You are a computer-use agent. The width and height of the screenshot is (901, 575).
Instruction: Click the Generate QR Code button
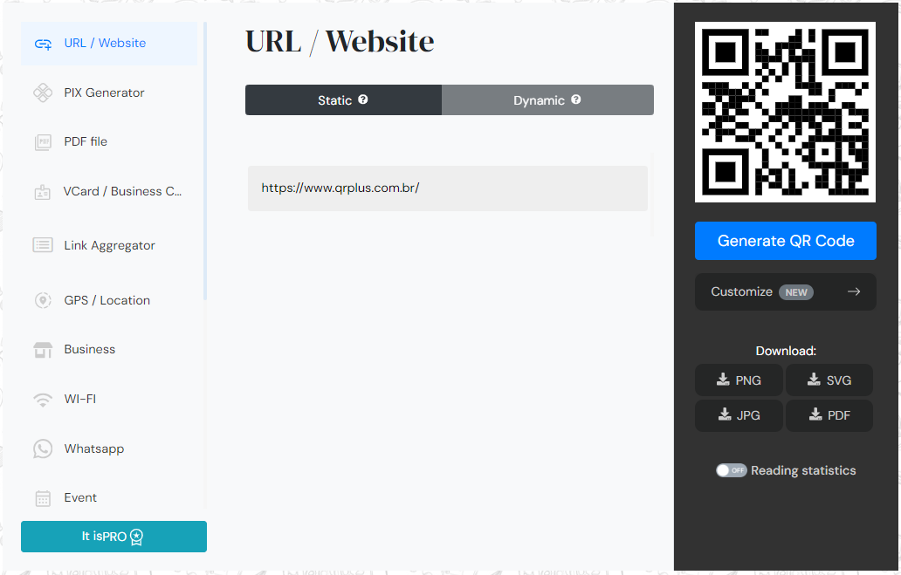tap(785, 241)
